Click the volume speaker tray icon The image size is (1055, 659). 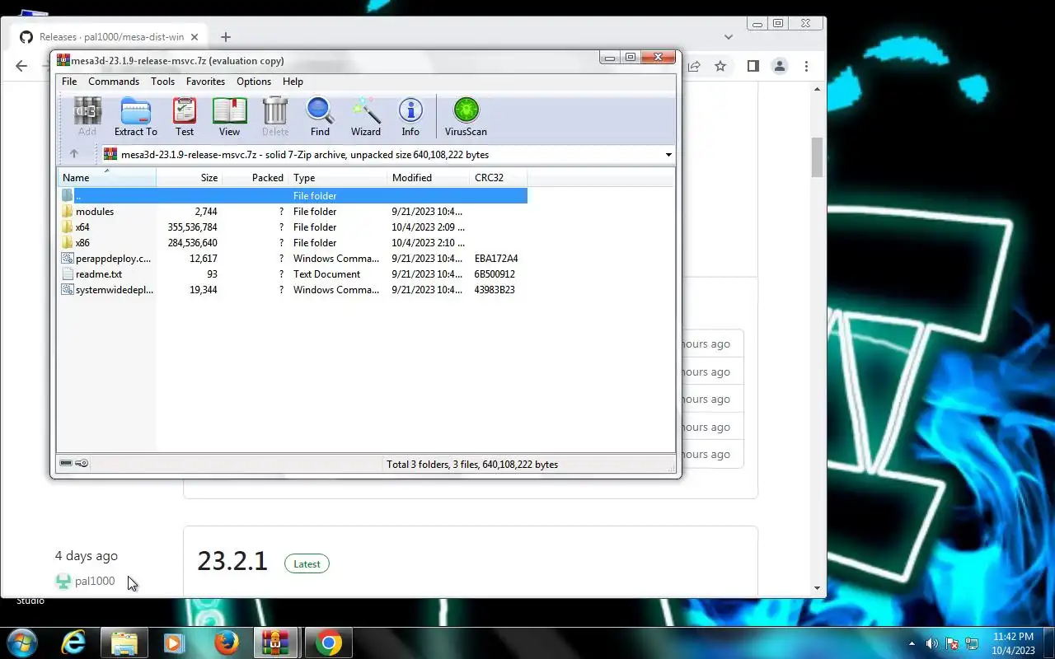click(x=932, y=643)
